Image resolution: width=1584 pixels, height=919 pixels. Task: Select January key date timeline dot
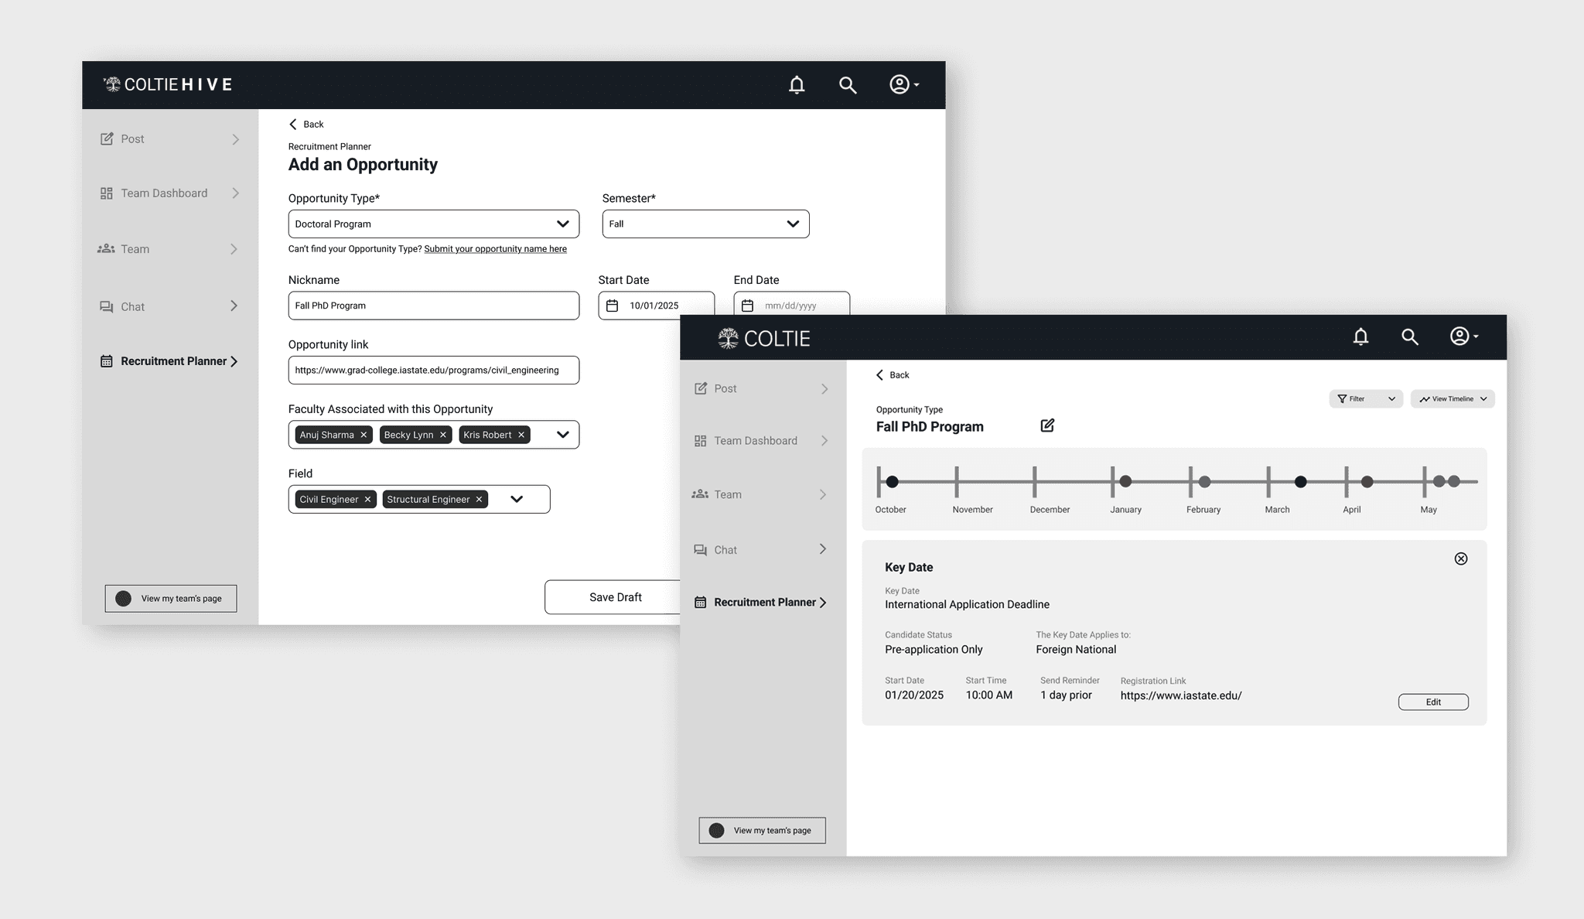coord(1126,482)
